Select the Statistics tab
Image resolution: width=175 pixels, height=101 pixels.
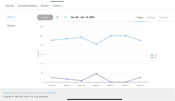[57, 6]
